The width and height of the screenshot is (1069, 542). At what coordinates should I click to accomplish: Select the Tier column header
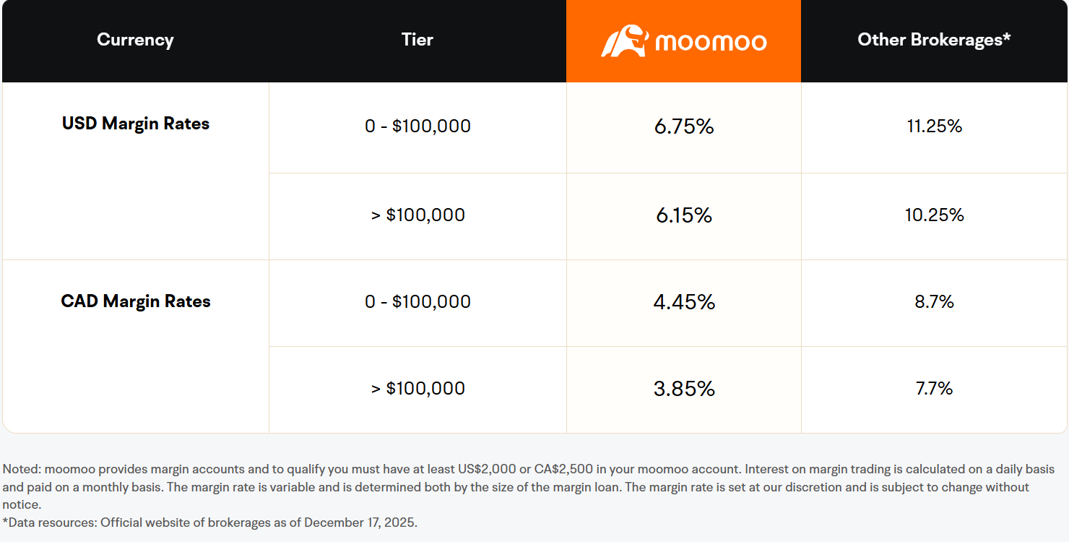(417, 40)
